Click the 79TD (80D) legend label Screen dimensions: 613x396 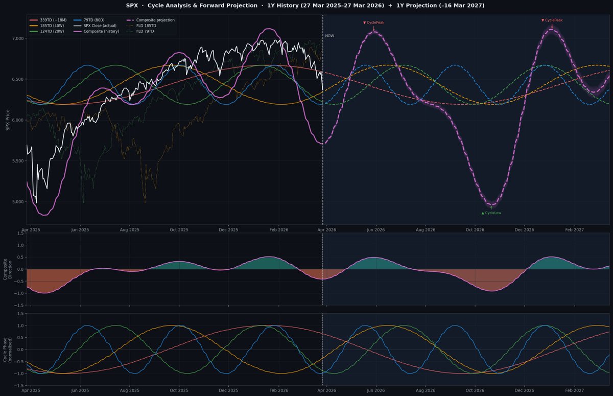(x=94, y=20)
